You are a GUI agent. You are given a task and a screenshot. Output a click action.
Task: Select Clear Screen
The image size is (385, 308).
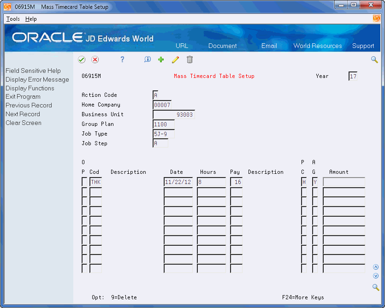(24, 123)
